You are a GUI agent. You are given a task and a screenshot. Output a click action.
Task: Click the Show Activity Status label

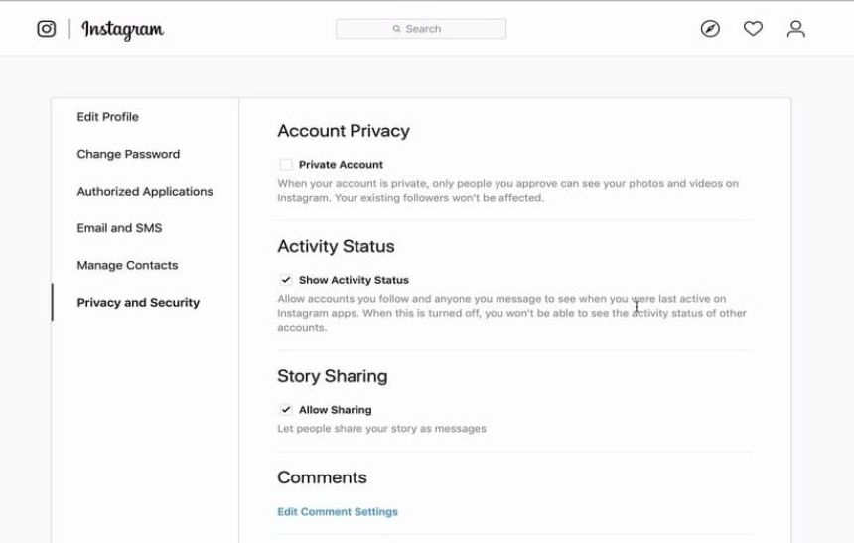click(355, 280)
